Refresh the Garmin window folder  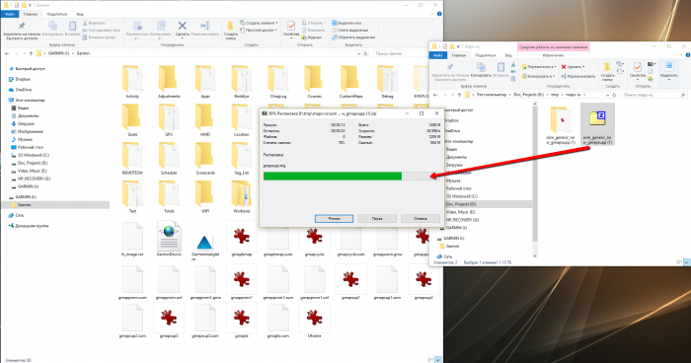pyautogui.click(x=365, y=53)
